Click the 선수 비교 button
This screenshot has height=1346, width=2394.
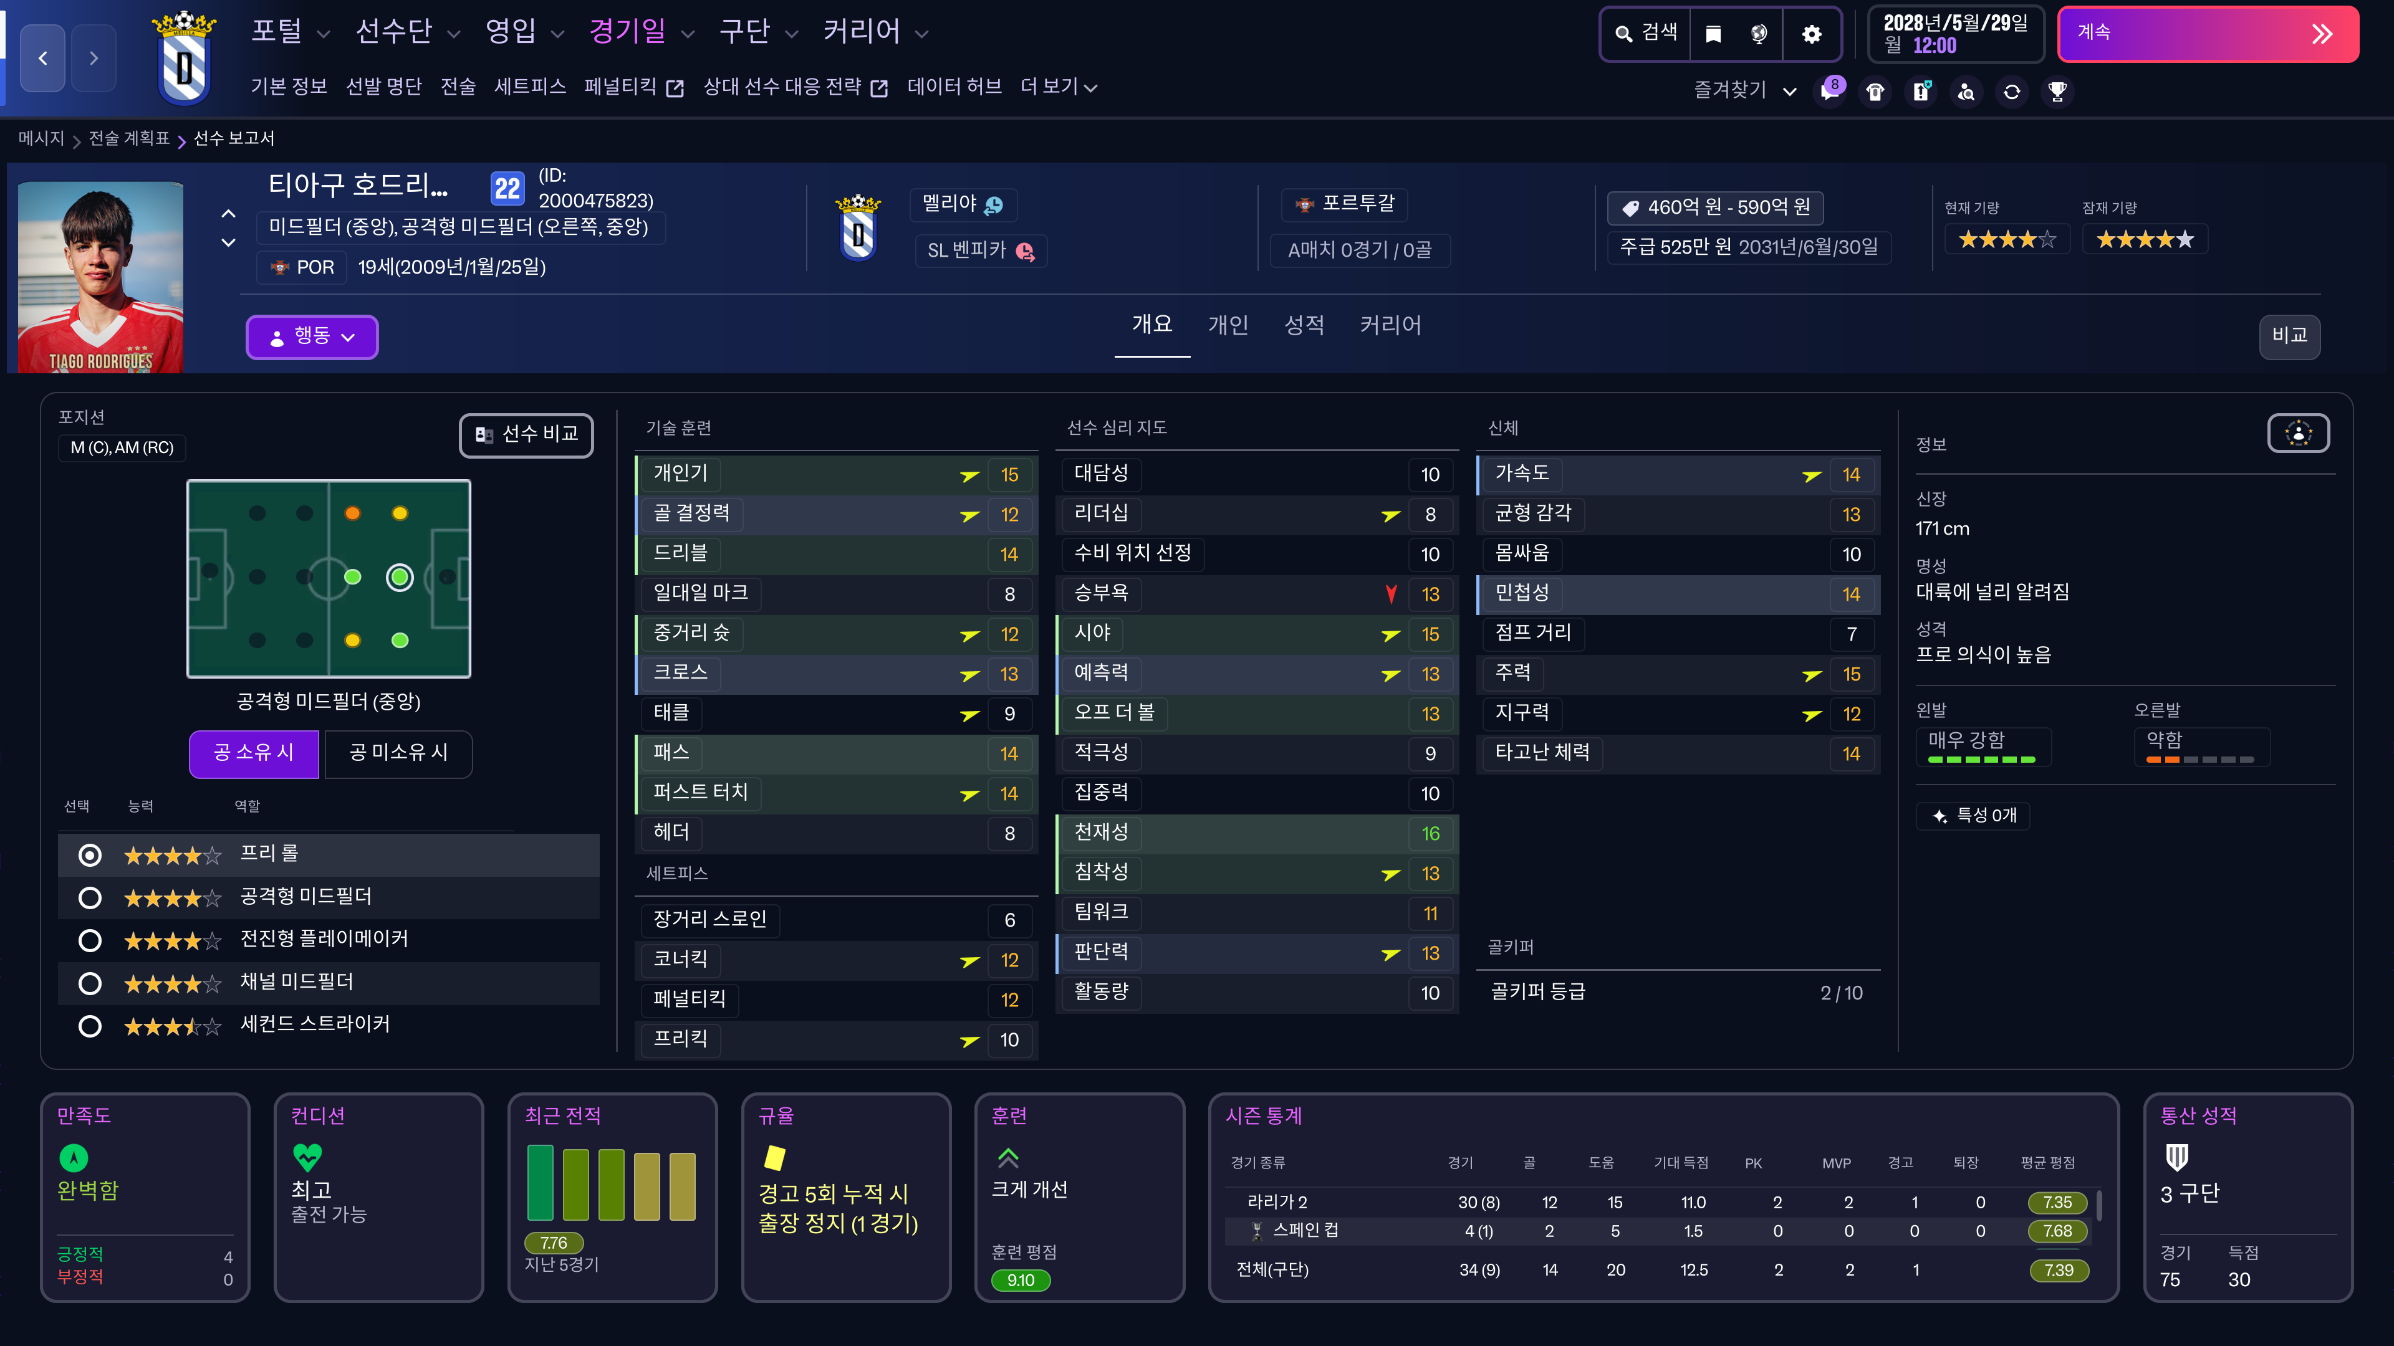coord(526,435)
